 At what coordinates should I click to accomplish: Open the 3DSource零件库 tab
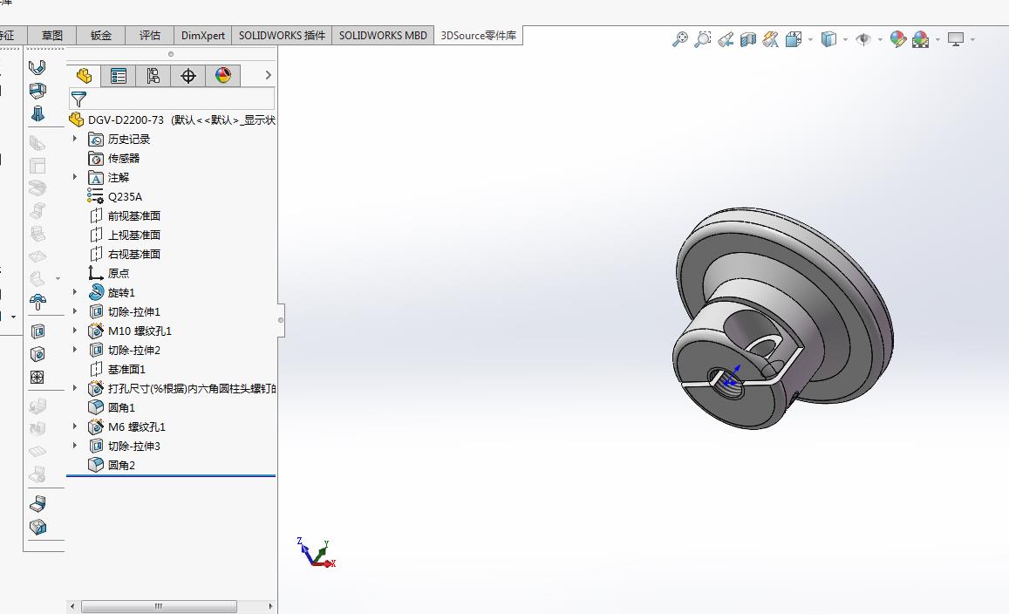point(478,36)
